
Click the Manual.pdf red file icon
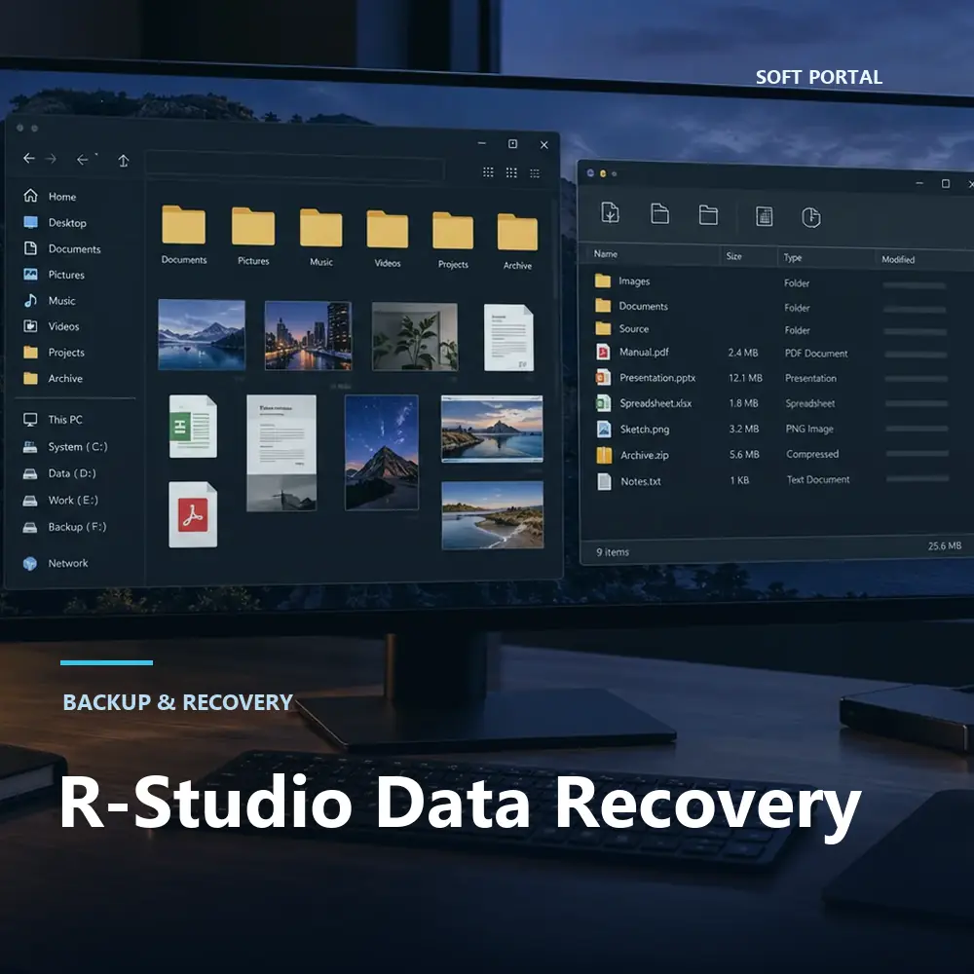pos(603,353)
